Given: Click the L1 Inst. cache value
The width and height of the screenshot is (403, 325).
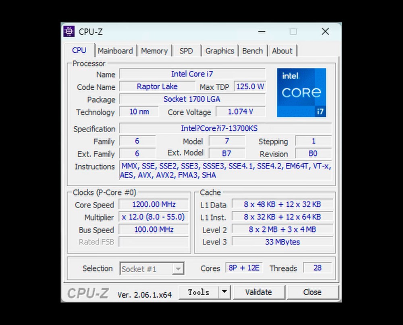Looking at the screenshot, I should pyautogui.click(x=282, y=217).
